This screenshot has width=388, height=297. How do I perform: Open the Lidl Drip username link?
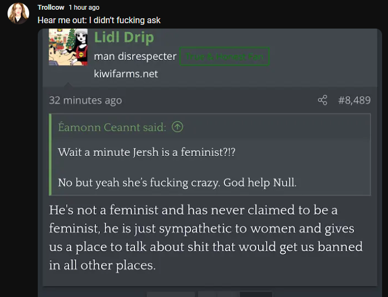[x=124, y=37]
